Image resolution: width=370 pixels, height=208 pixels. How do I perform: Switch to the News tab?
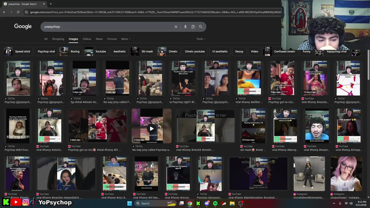pos(99,39)
